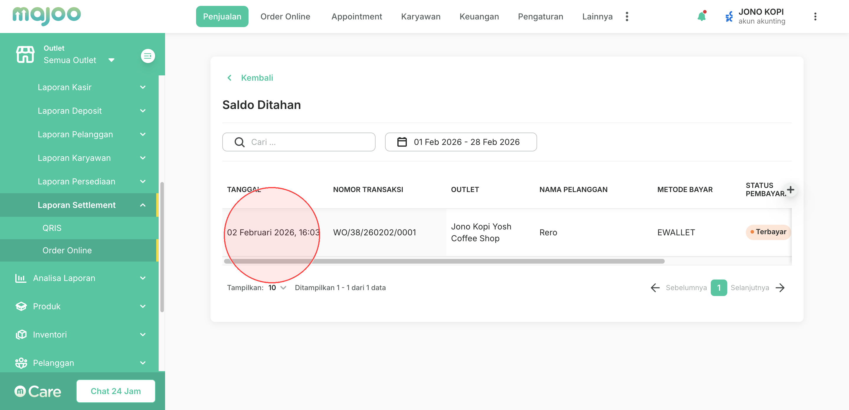
Task: Change Tampilkan rows per page
Action: coord(277,288)
